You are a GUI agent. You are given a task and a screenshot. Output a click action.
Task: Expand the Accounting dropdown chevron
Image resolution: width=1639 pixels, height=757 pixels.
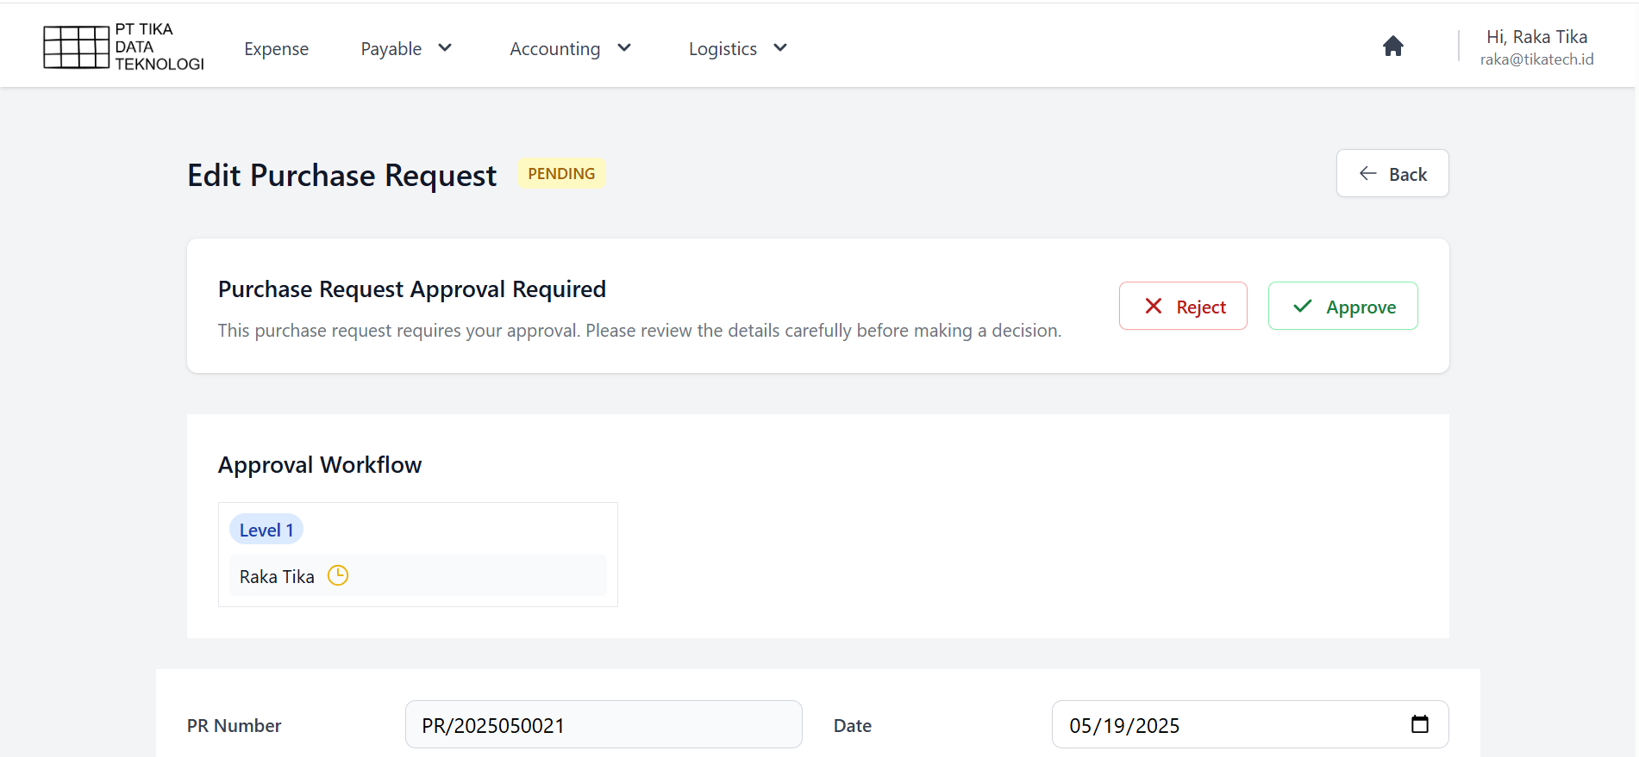tap(624, 48)
